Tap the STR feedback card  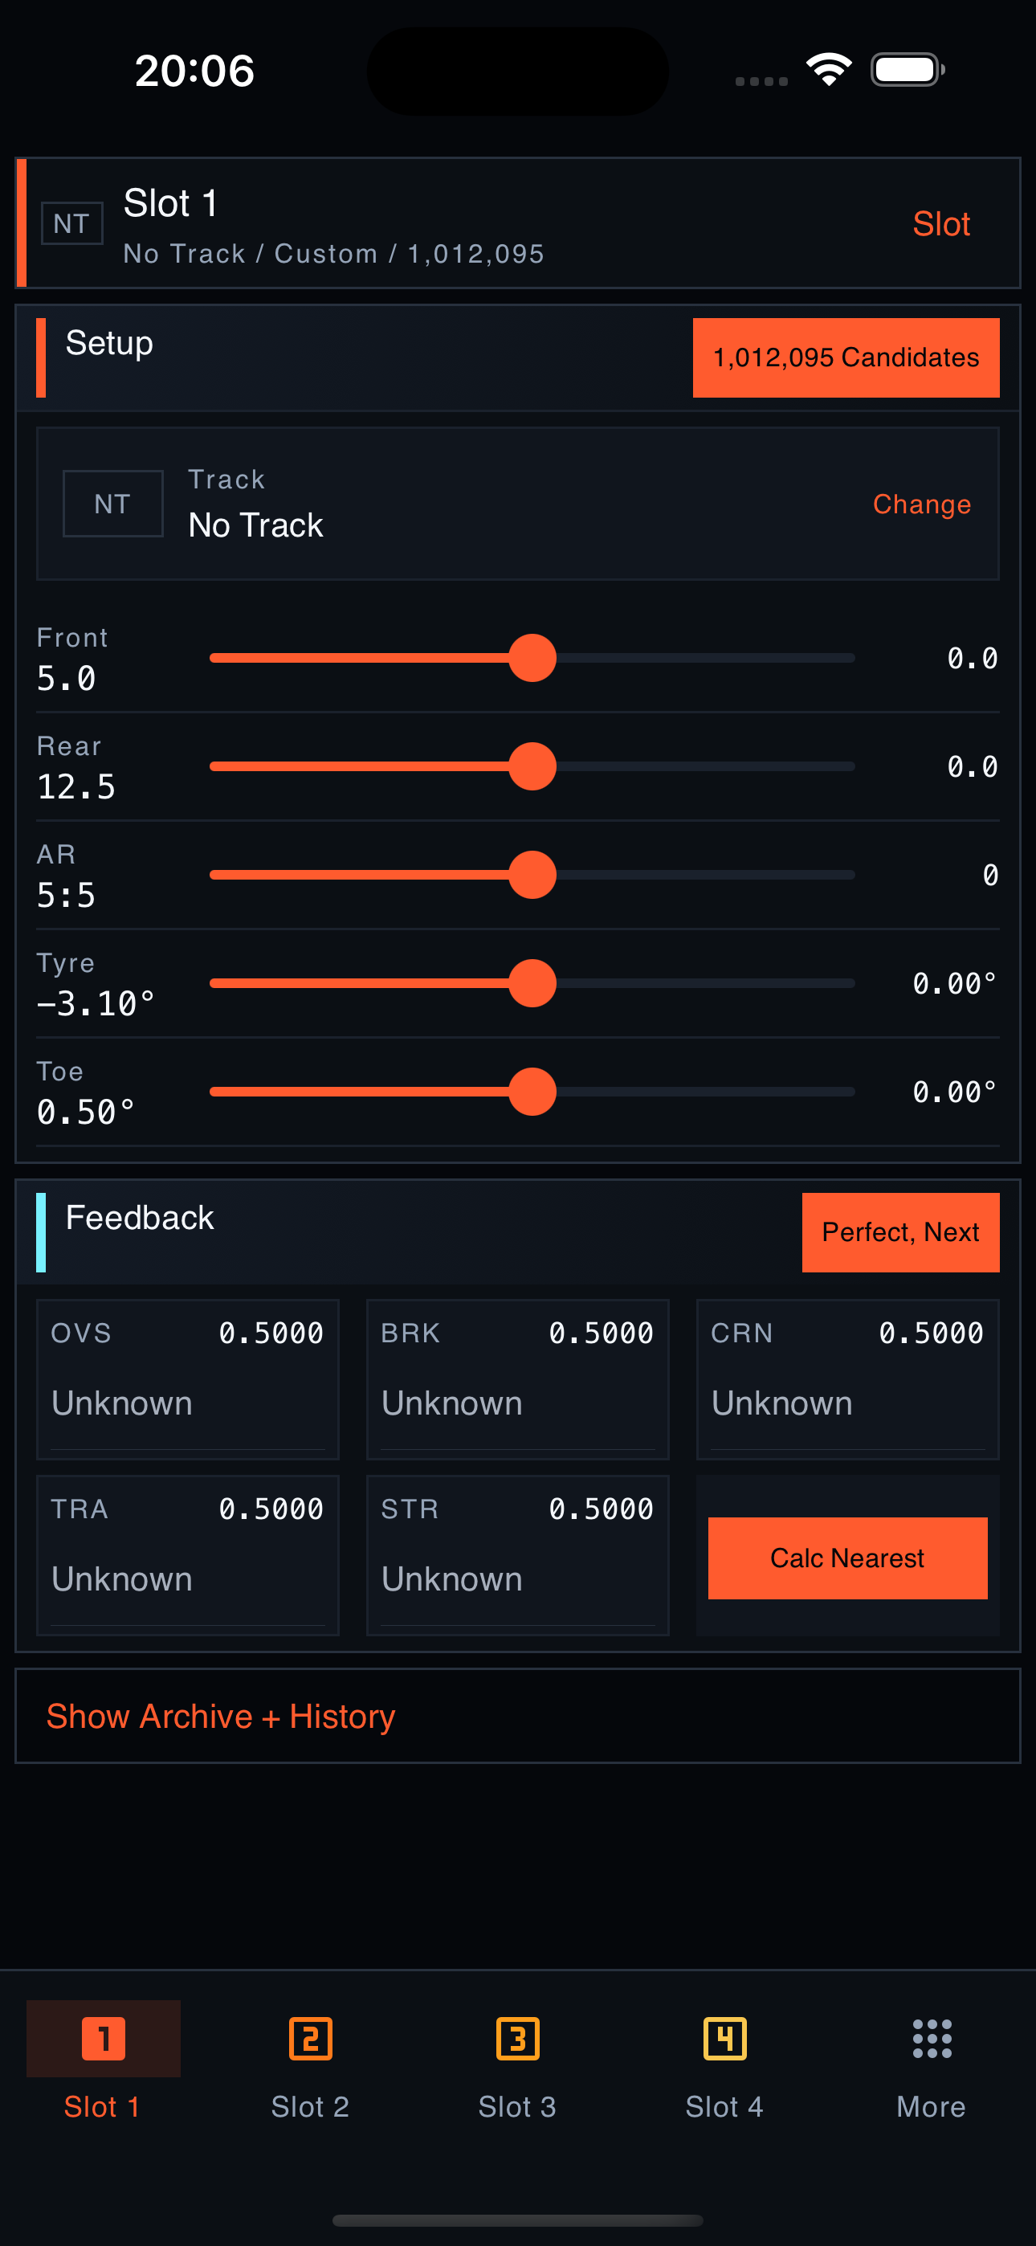(517, 1554)
